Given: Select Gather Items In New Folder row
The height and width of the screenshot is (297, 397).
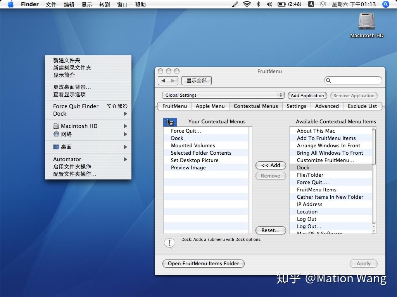Looking at the screenshot, I should pos(331,197).
